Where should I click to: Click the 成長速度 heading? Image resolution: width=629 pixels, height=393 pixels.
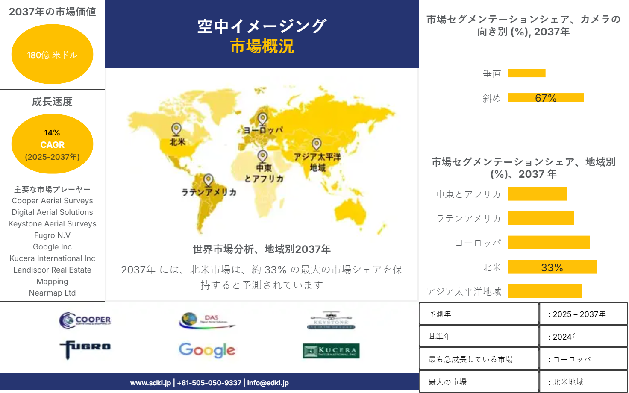52,101
